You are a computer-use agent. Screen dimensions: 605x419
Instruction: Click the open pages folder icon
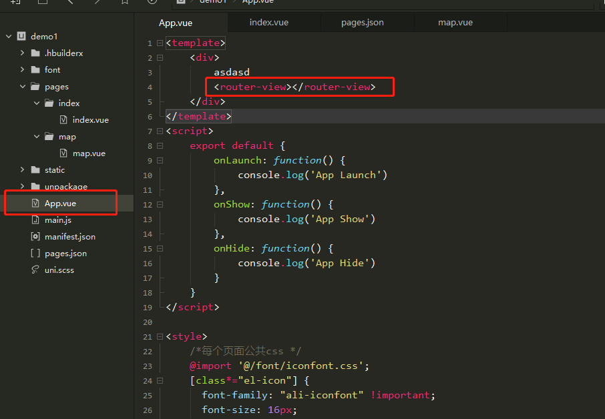click(35, 87)
